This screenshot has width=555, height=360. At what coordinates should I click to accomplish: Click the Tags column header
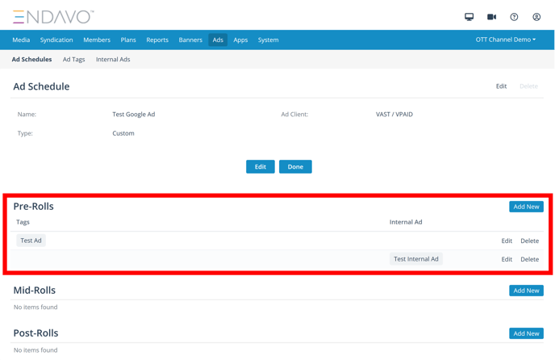tap(23, 222)
